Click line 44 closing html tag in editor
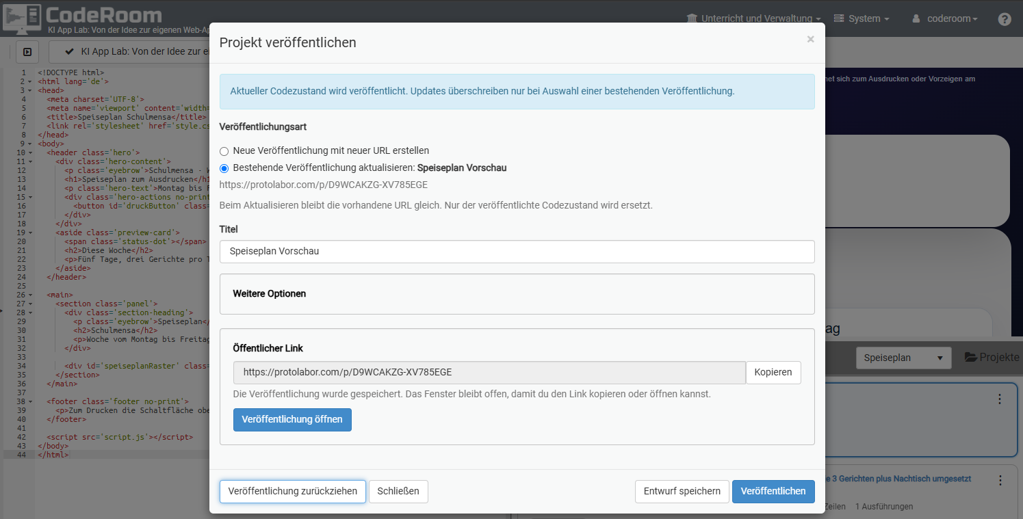 53,455
